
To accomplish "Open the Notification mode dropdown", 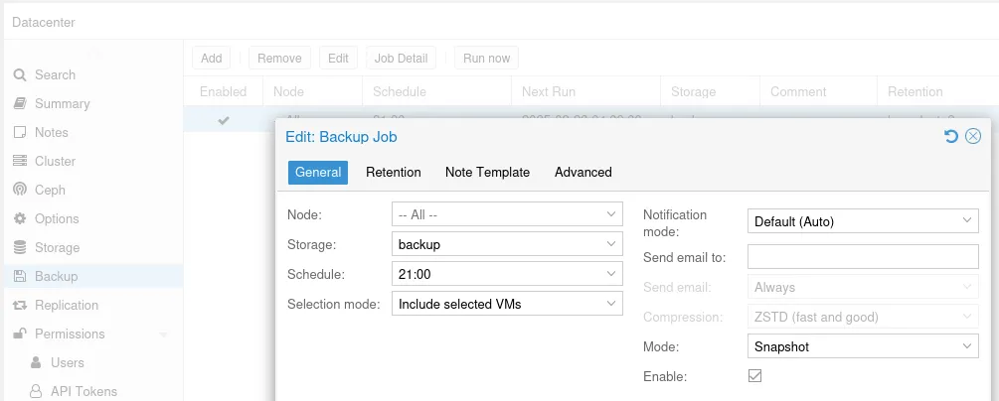I will pyautogui.click(x=863, y=221).
